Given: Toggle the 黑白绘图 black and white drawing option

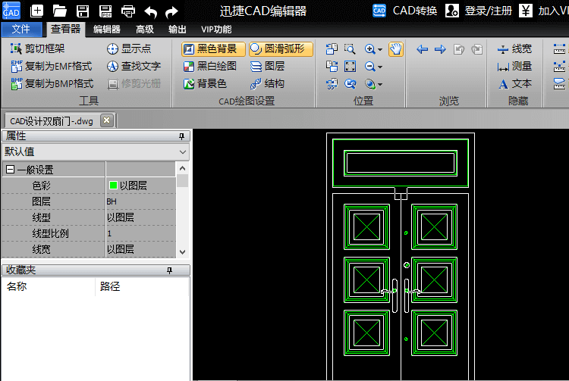Looking at the screenshot, I should pyautogui.click(x=210, y=66).
